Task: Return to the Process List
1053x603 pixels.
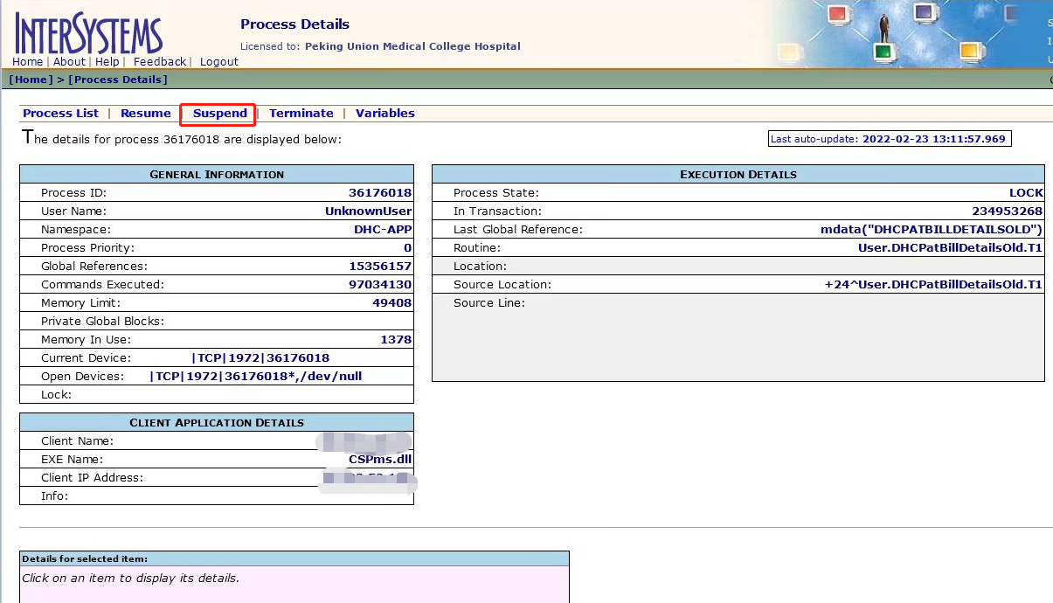Action: (60, 114)
